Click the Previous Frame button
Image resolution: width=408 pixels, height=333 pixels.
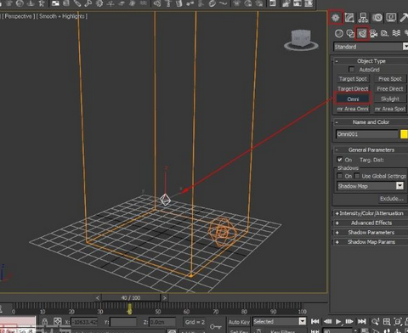tap(327, 321)
